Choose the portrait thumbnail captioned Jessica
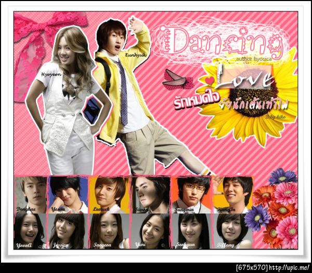This screenshot has height=273, width=312. click(68, 231)
